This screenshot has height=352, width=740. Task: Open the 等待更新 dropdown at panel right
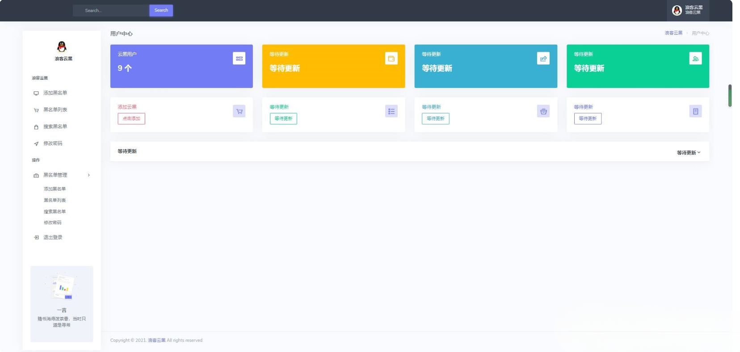click(x=689, y=153)
